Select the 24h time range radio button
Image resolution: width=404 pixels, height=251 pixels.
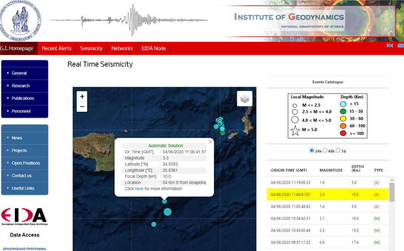(x=312, y=150)
